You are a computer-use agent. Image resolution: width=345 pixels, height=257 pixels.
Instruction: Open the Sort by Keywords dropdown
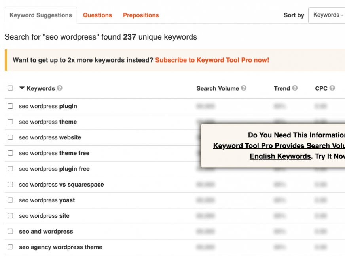pos(327,15)
